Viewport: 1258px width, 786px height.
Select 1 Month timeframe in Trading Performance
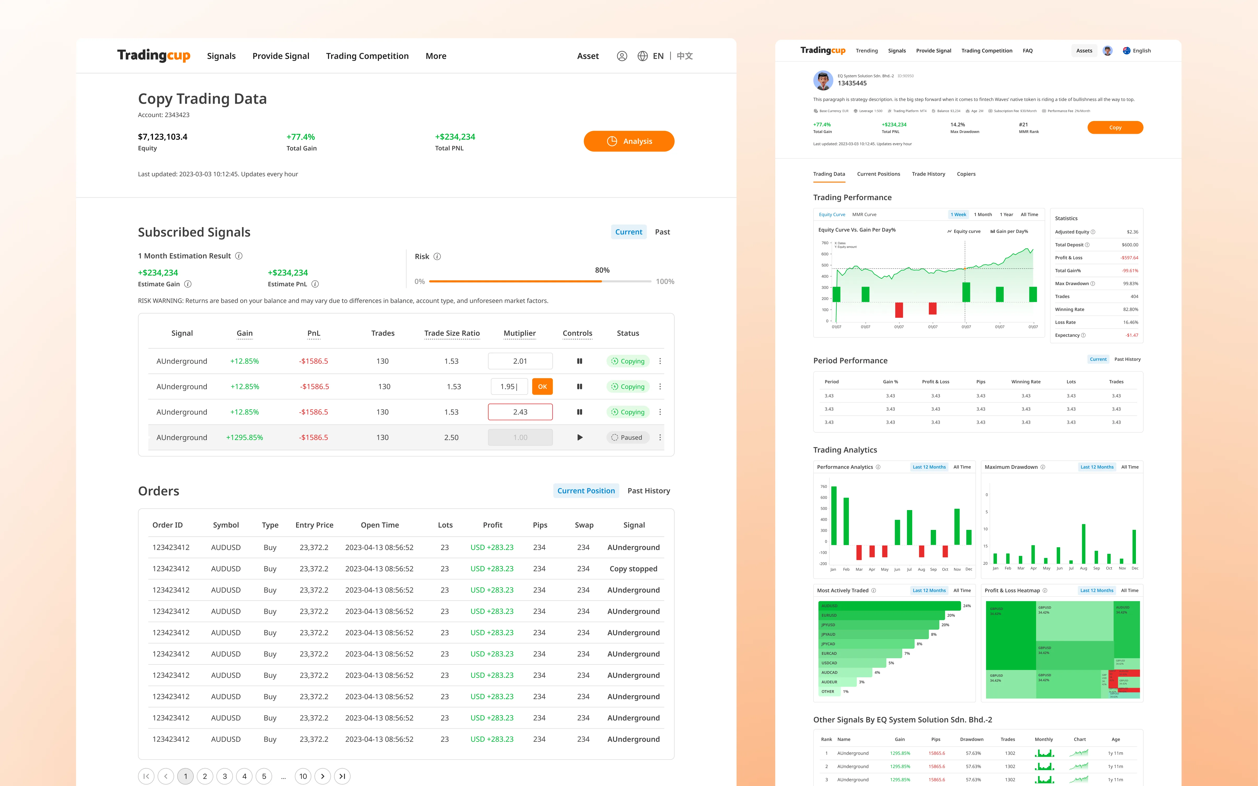(983, 214)
